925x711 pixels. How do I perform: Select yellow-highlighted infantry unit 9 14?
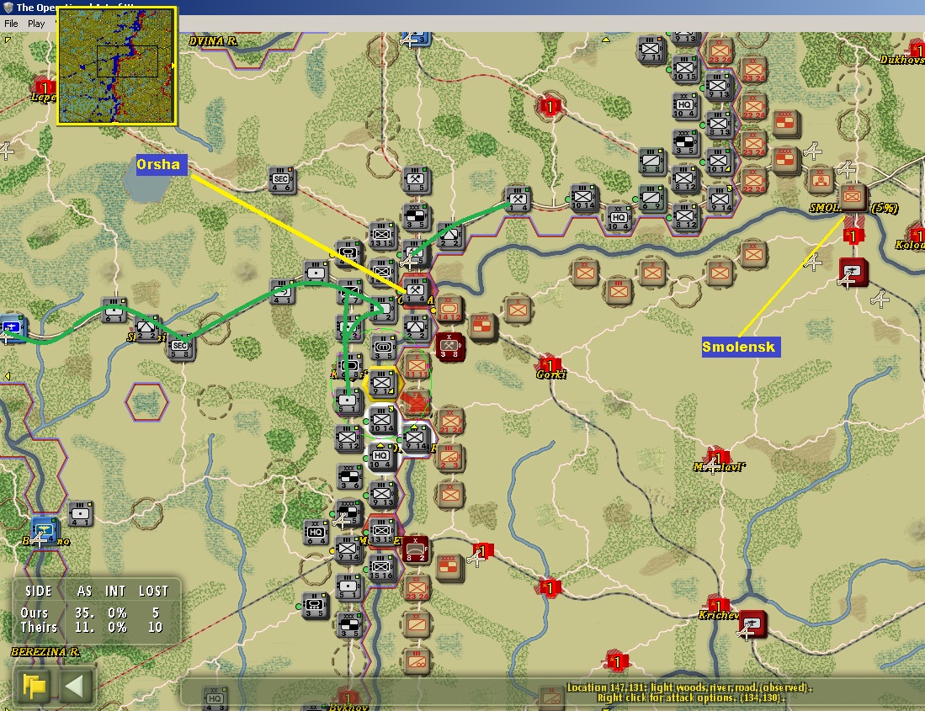tap(382, 383)
